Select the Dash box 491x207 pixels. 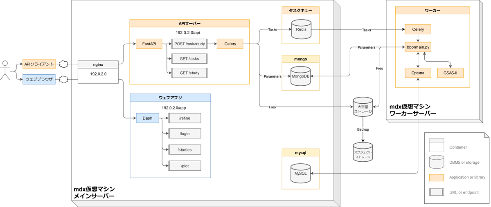point(147,118)
